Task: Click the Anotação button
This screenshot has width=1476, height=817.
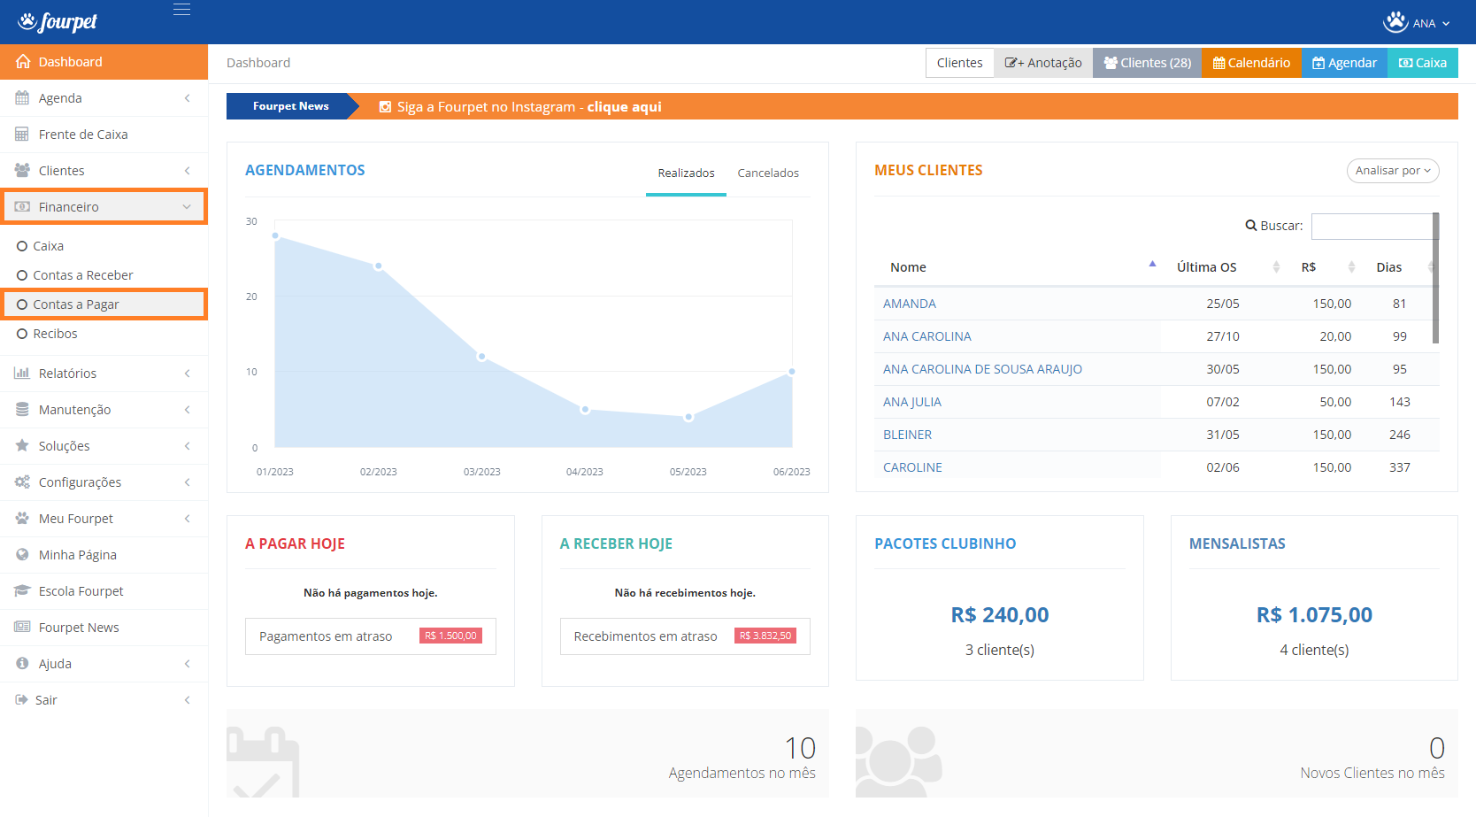Action: point(1043,63)
